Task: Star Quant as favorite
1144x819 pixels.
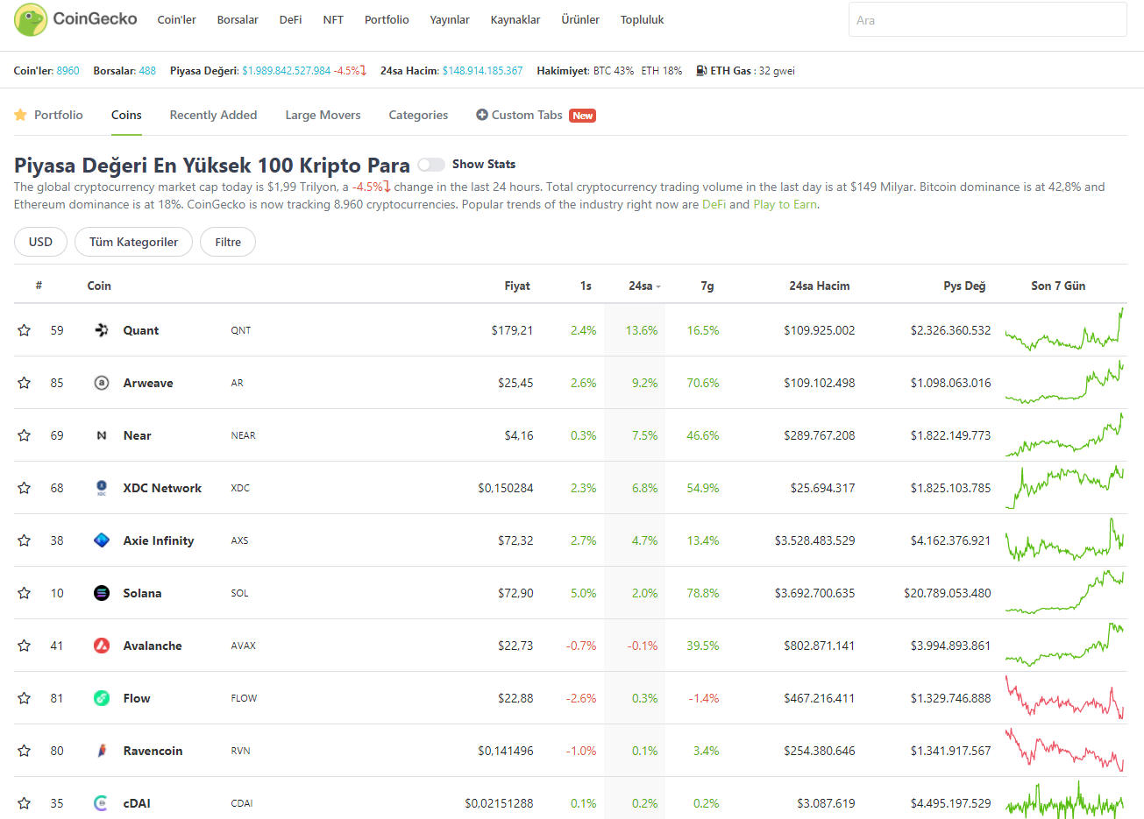Action: click(x=25, y=330)
